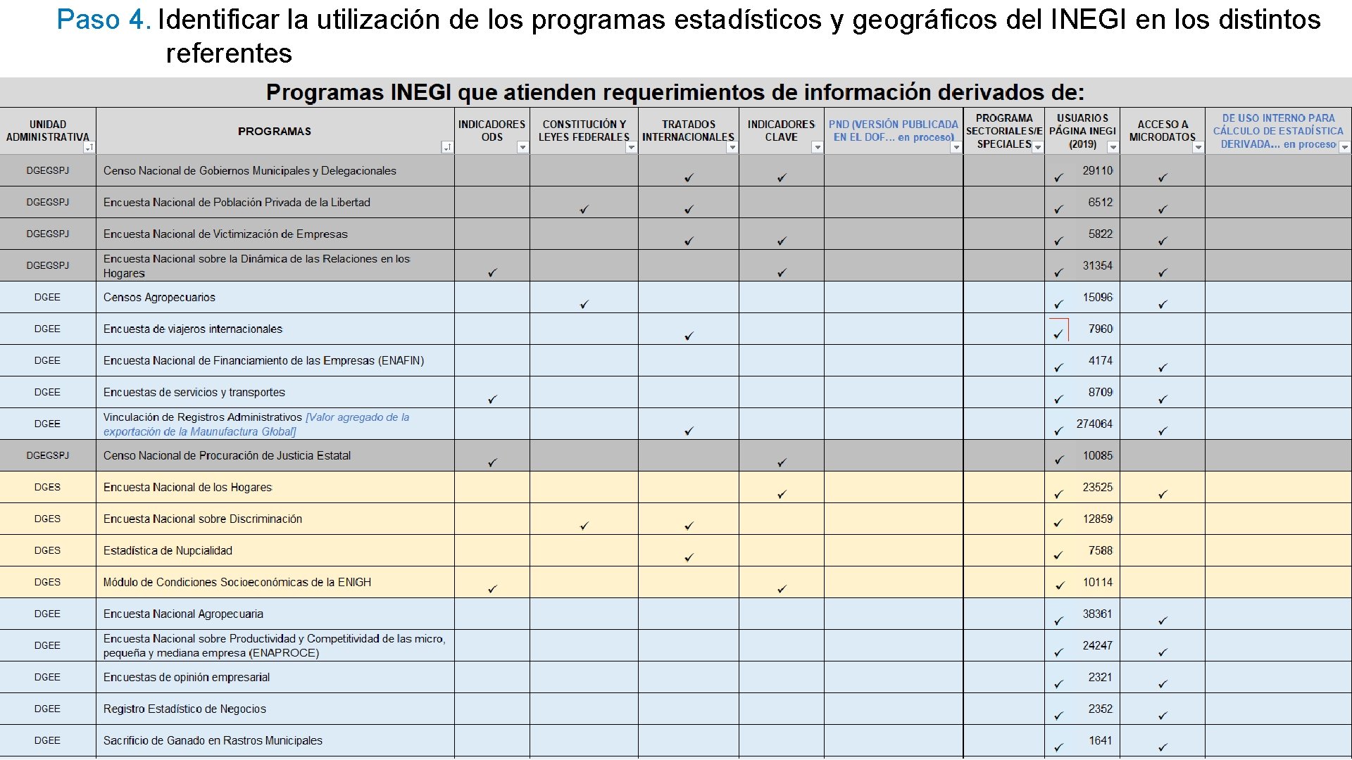The image size is (1352, 760).
Task: Select the 274064 users value cell
Action: tap(1094, 424)
